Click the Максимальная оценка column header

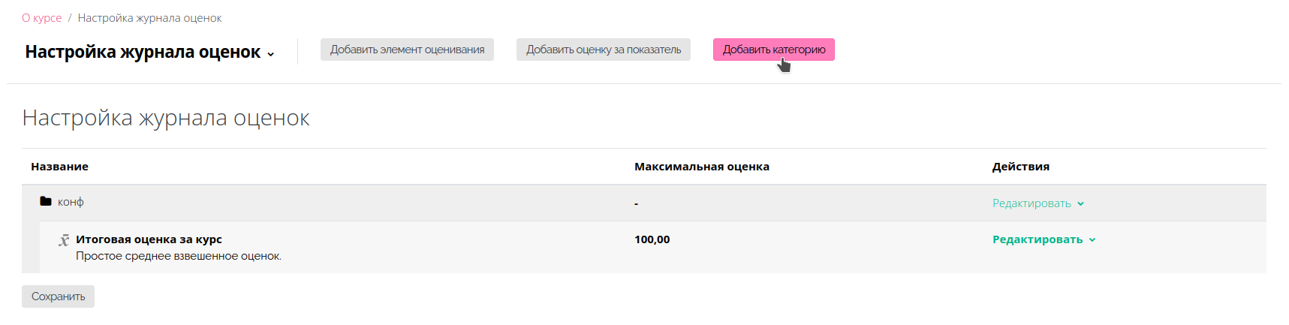click(702, 167)
